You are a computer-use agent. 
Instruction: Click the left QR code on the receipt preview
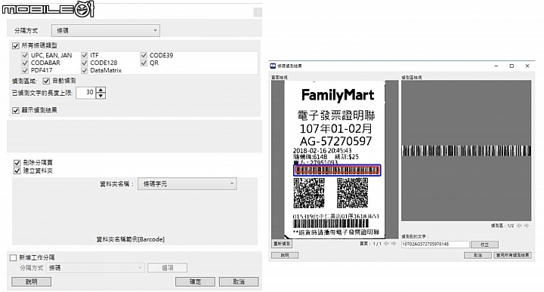point(309,193)
